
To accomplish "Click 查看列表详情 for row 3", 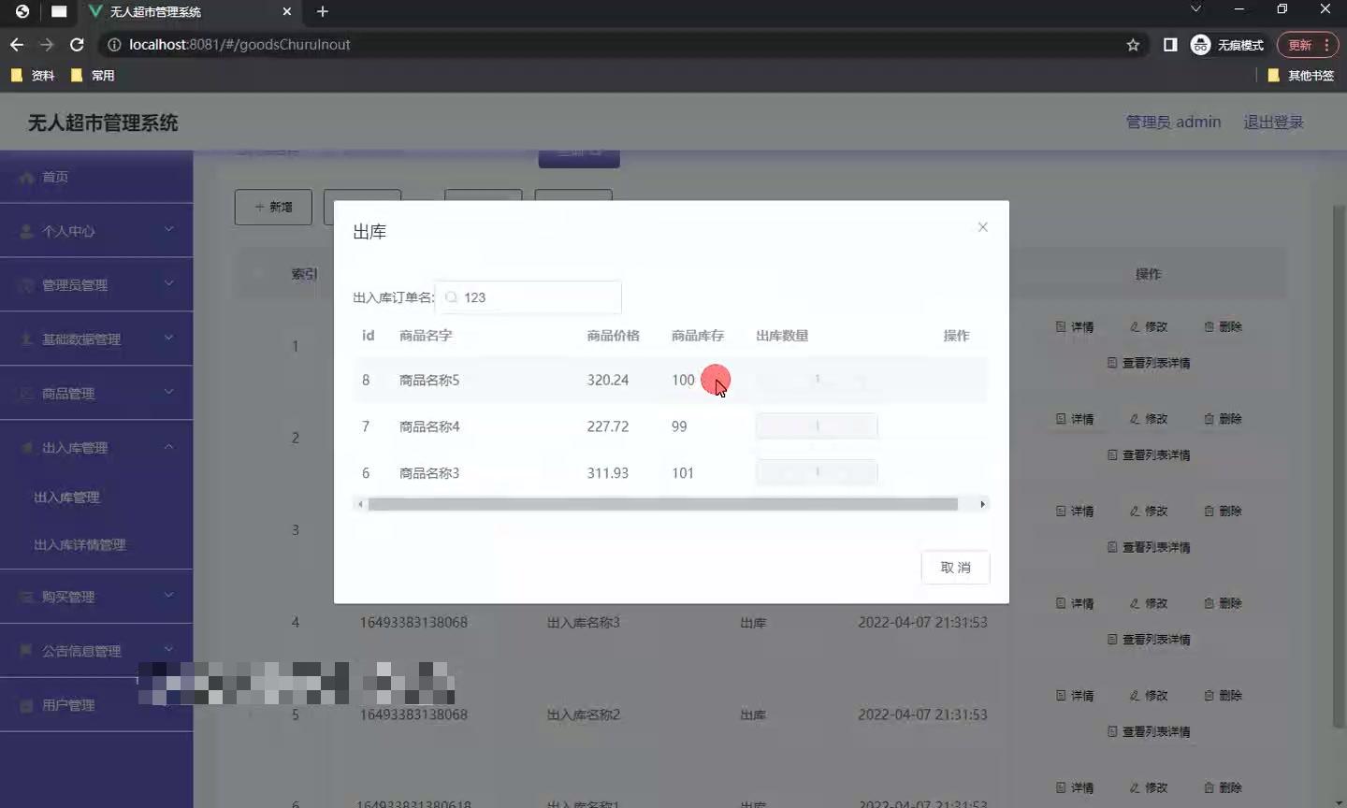I will click(1149, 547).
